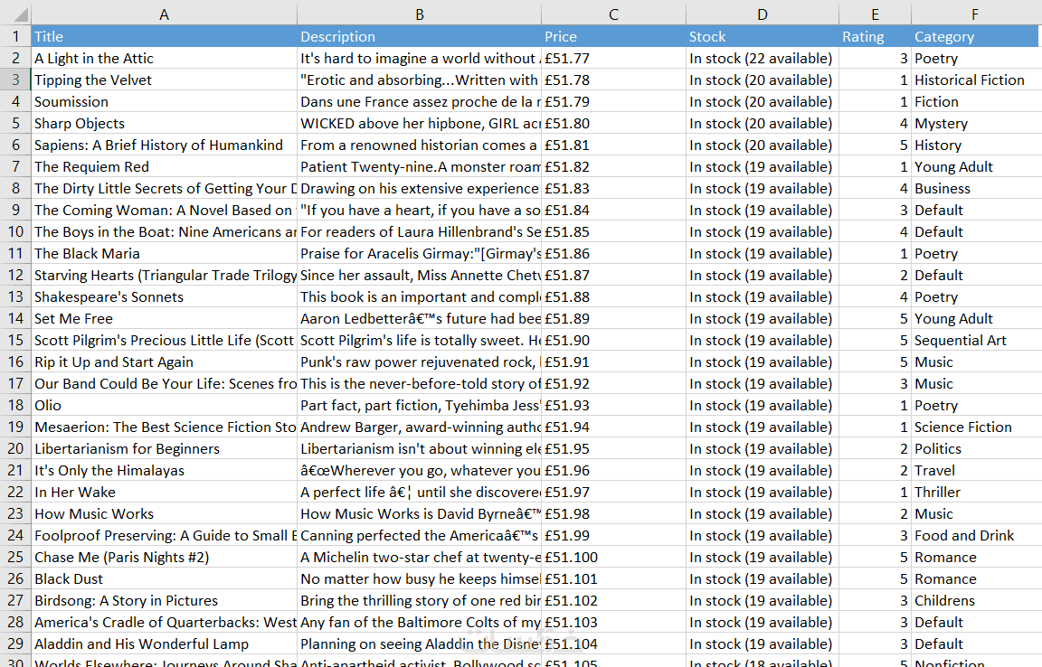Viewport: 1042px width, 667px height.
Task: Select row 3 header
Action: point(15,80)
